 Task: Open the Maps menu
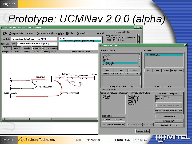click(x=54, y=33)
